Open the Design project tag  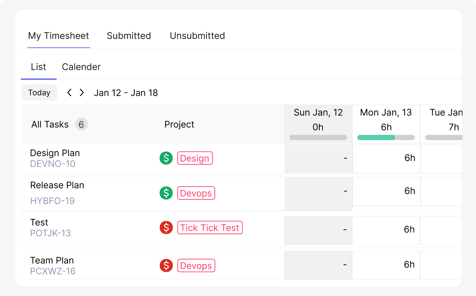tap(195, 158)
